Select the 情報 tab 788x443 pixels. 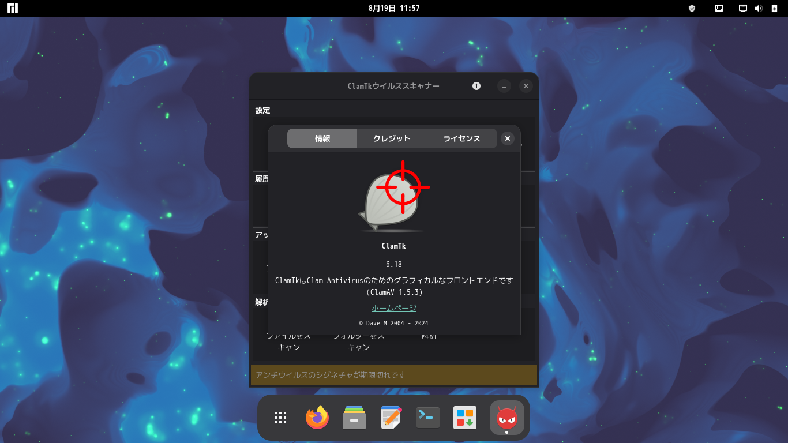point(322,138)
